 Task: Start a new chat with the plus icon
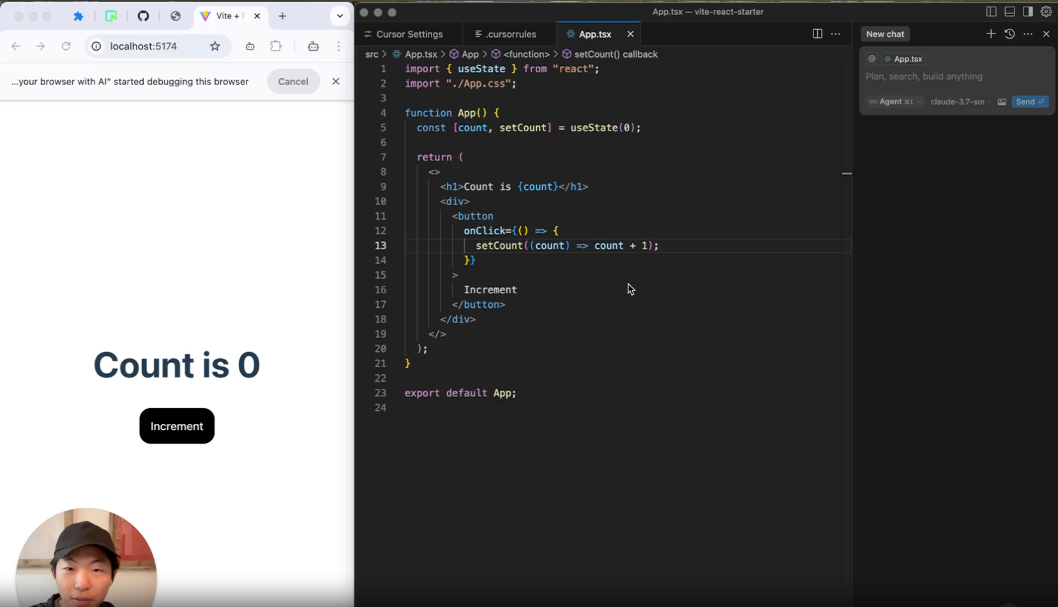(x=991, y=34)
